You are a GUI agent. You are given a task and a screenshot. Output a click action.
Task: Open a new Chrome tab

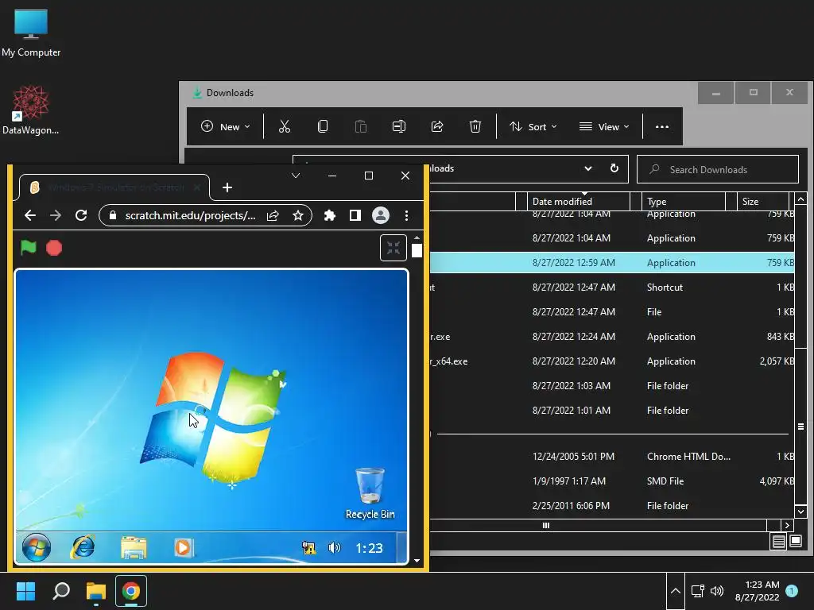pyautogui.click(x=227, y=187)
